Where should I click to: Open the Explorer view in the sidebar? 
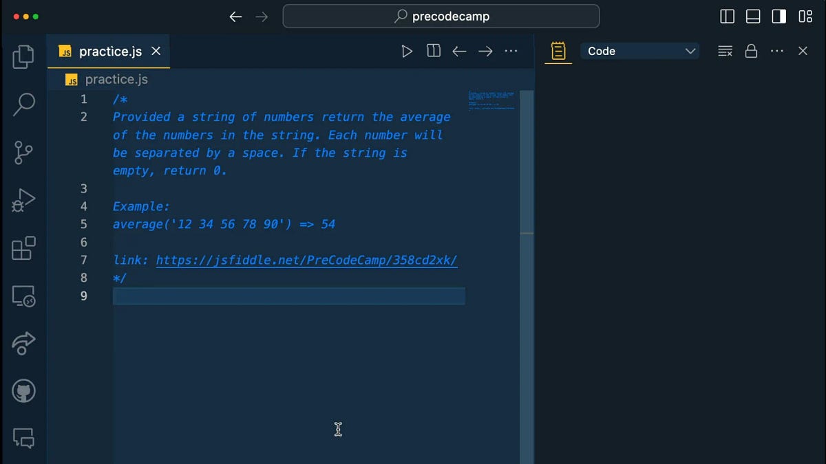pos(23,57)
